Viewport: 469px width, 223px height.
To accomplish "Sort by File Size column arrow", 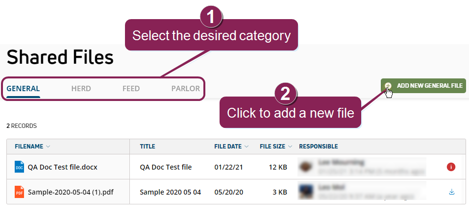I will (291, 147).
